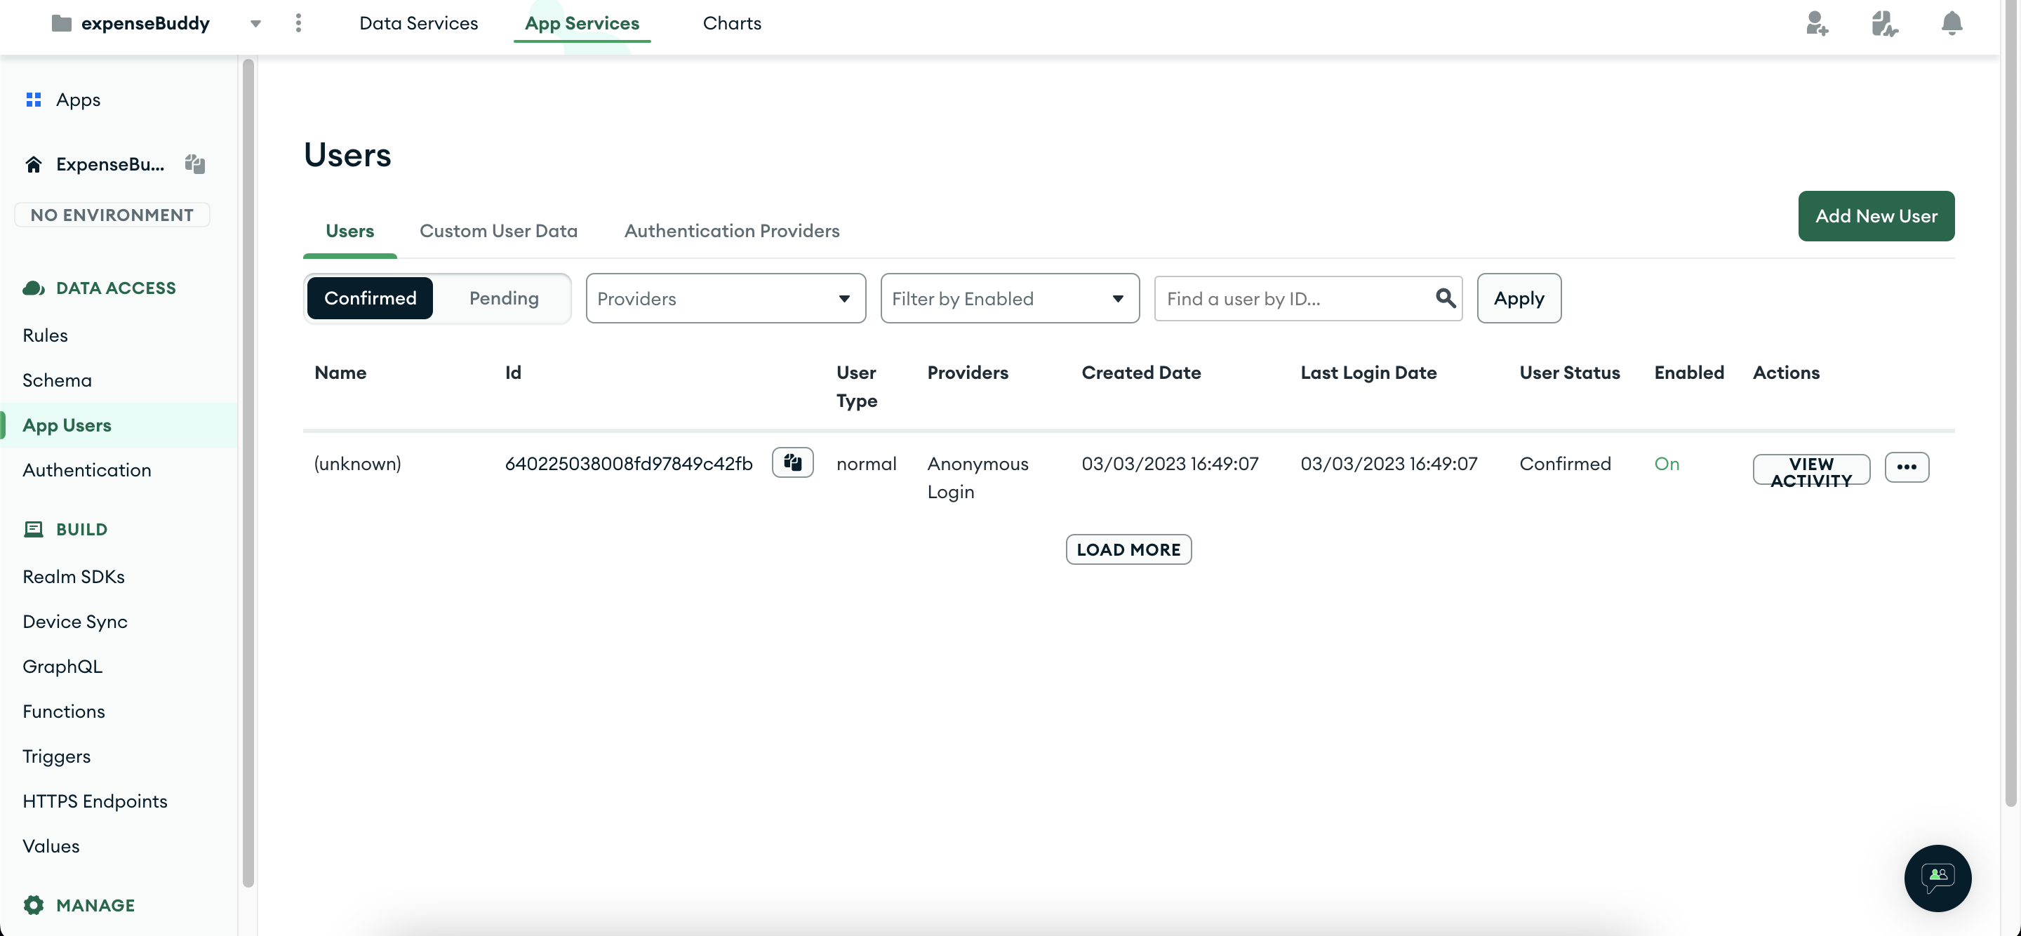Click the Manage gear icon
This screenshot has height=936, width=2021.
pos(33,905)
